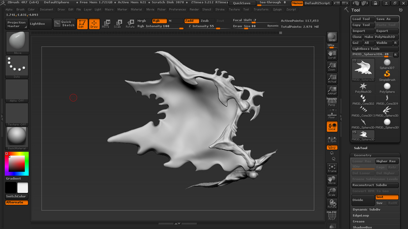408x229 pixels.
Task: Open the Preferences menu
Action: 177,9
